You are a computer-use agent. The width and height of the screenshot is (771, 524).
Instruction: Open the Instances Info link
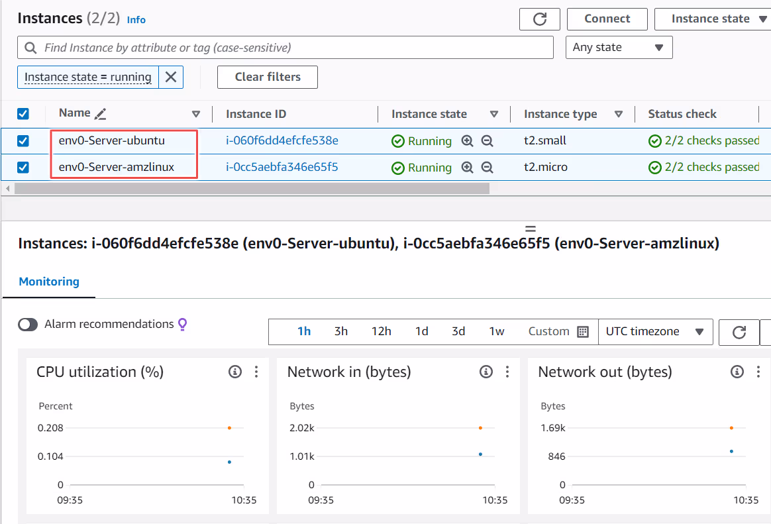point(136,20)
